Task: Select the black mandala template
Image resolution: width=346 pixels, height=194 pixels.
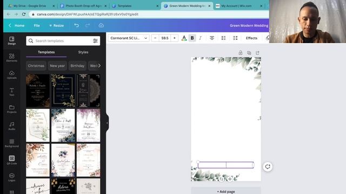Action: pos(88,91)
